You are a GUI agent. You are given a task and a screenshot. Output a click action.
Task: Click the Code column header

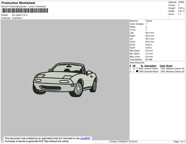(x=162, y=65)
